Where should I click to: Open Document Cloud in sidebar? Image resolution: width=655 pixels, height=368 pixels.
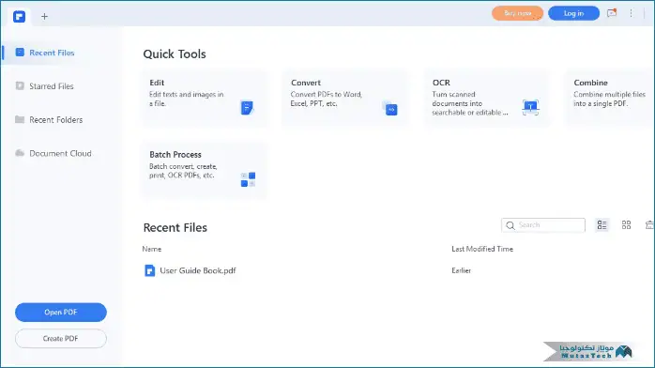tap(60, 153)
